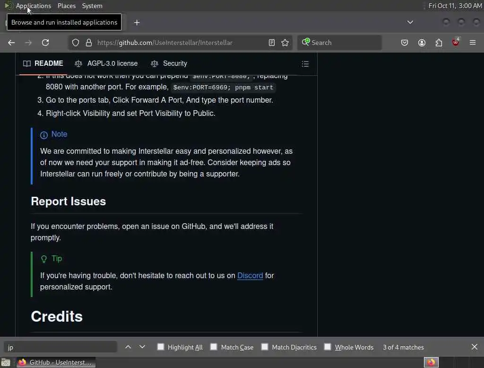Show site security padlock information
The width and height of the screenshot is (484, 368).
89,43
